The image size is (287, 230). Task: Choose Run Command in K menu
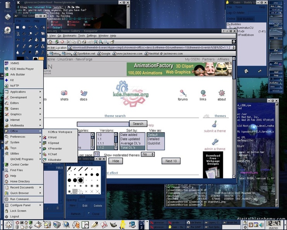[x=24, y=199]
